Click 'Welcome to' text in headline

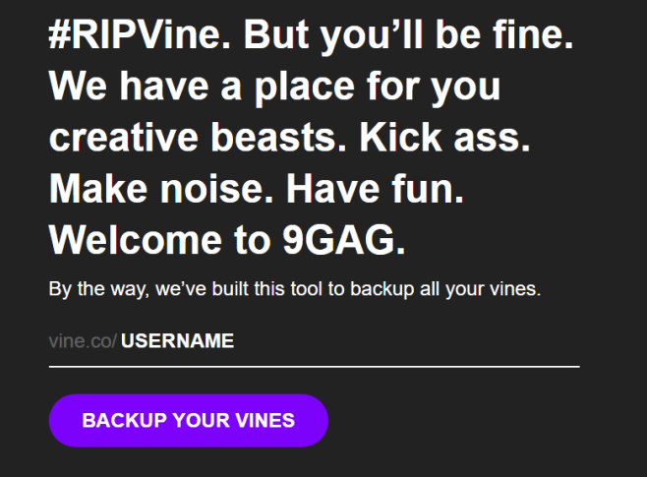159,240
